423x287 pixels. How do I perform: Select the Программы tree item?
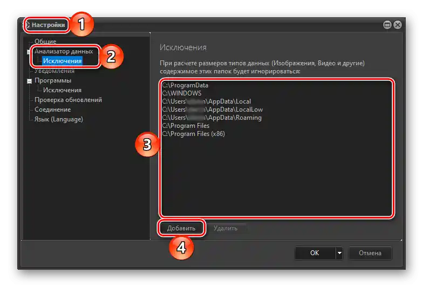pos(53,81)
